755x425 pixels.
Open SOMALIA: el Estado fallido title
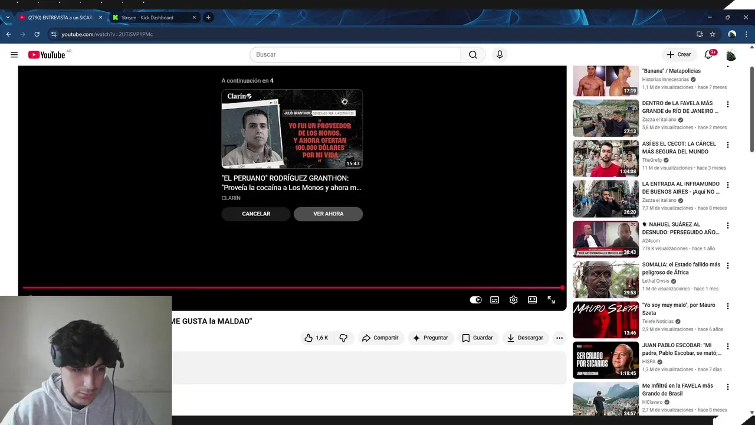(x=681, y=269)
